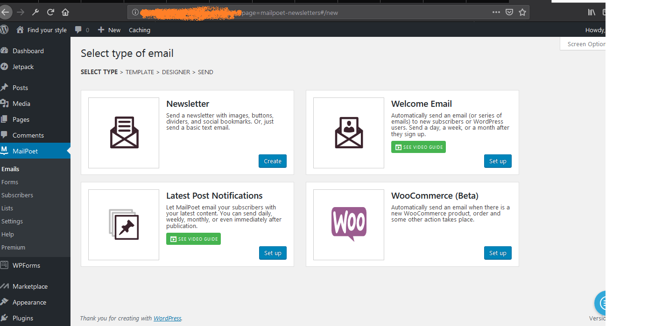Viewport: 648px width, 326px height.
Task: Open Media in sidebar
Action: 35,104
